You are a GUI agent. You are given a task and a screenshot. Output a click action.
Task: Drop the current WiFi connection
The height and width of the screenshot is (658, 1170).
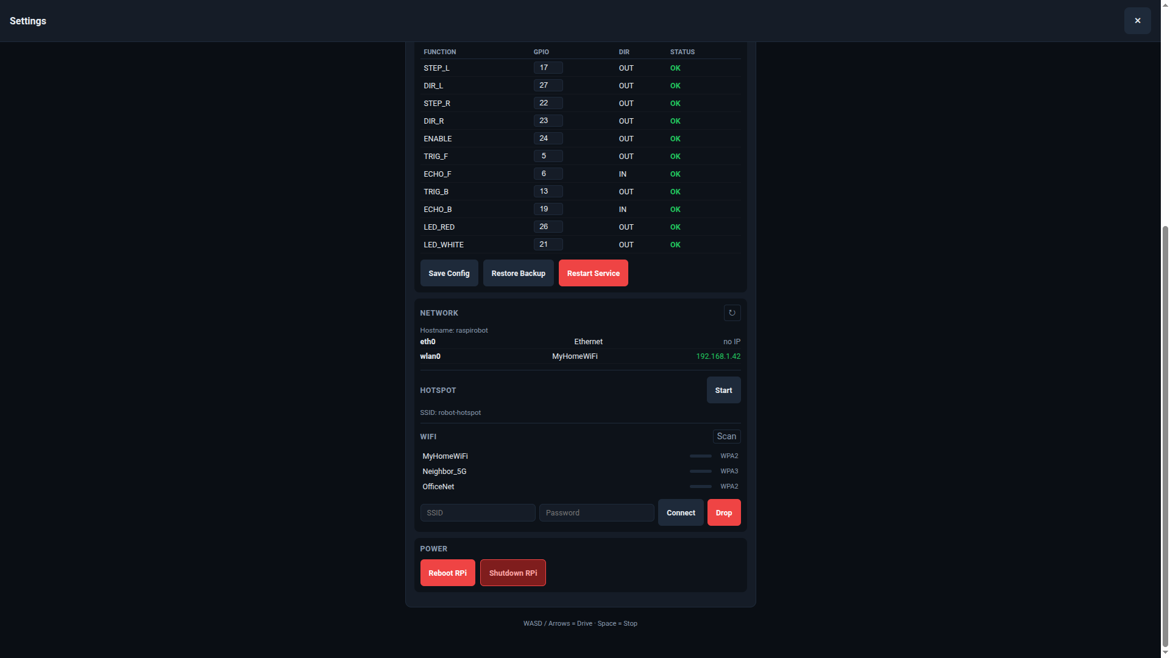(723, 512)
